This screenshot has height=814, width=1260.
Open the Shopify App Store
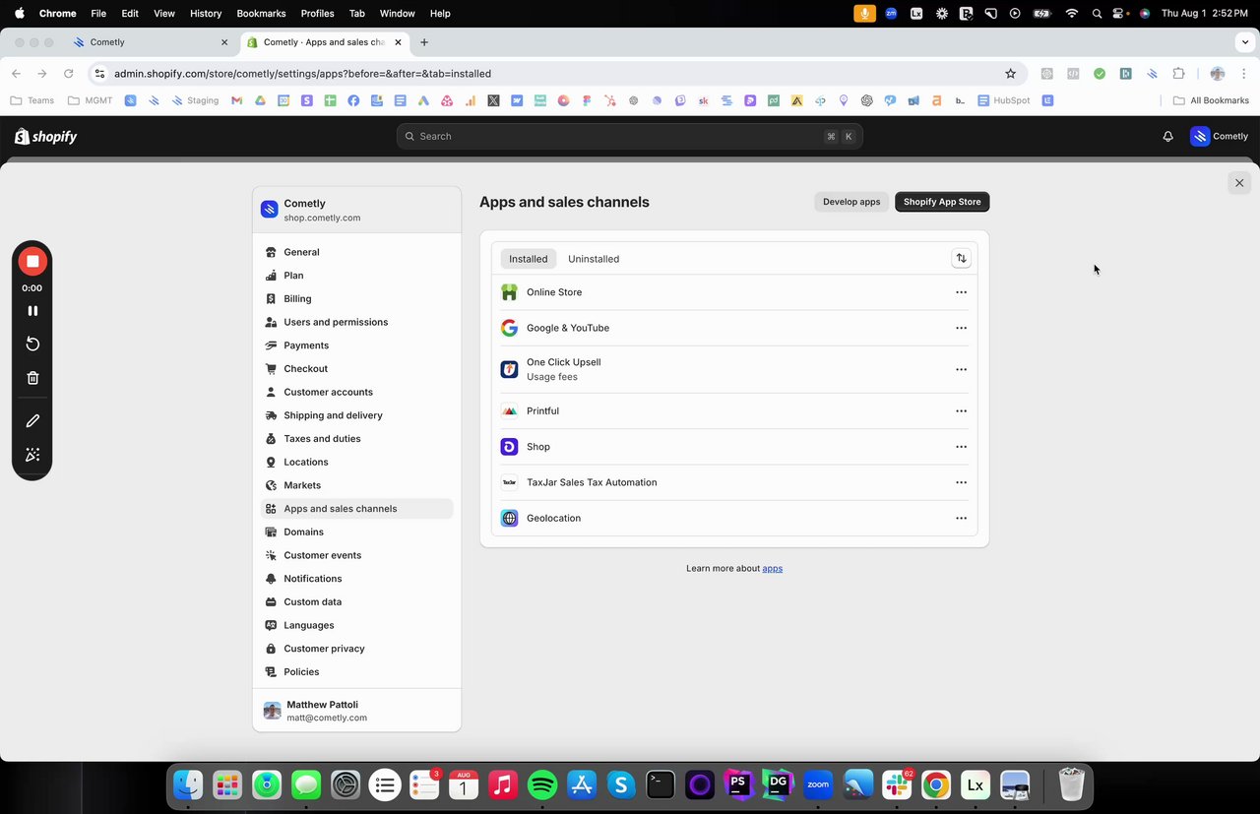[x=942, y=202]
